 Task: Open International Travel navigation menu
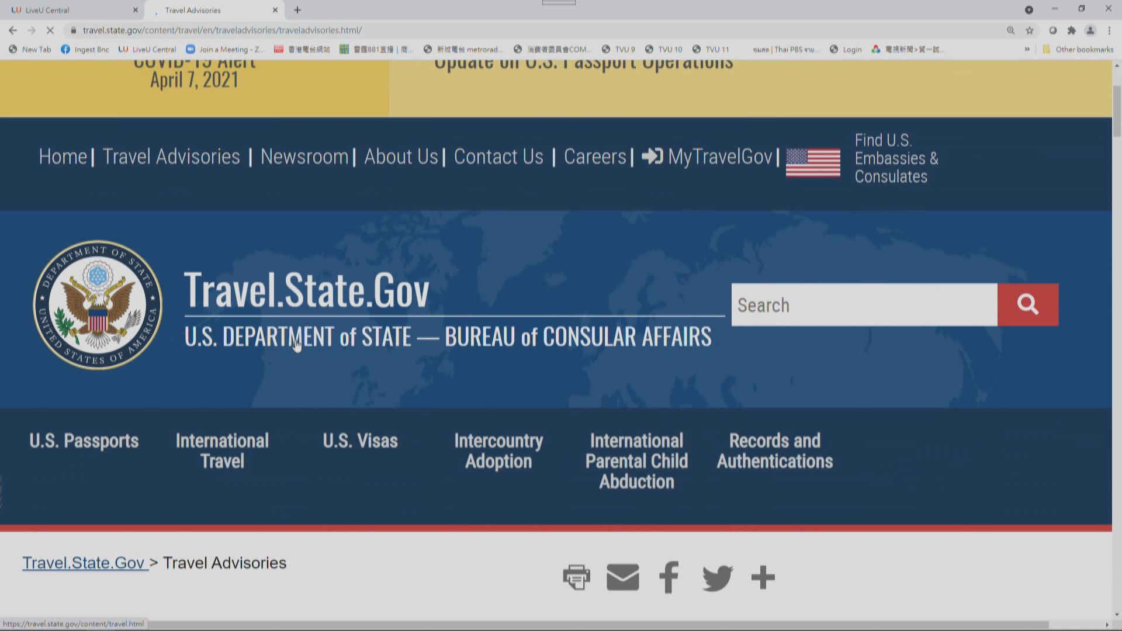coord(222,450)
